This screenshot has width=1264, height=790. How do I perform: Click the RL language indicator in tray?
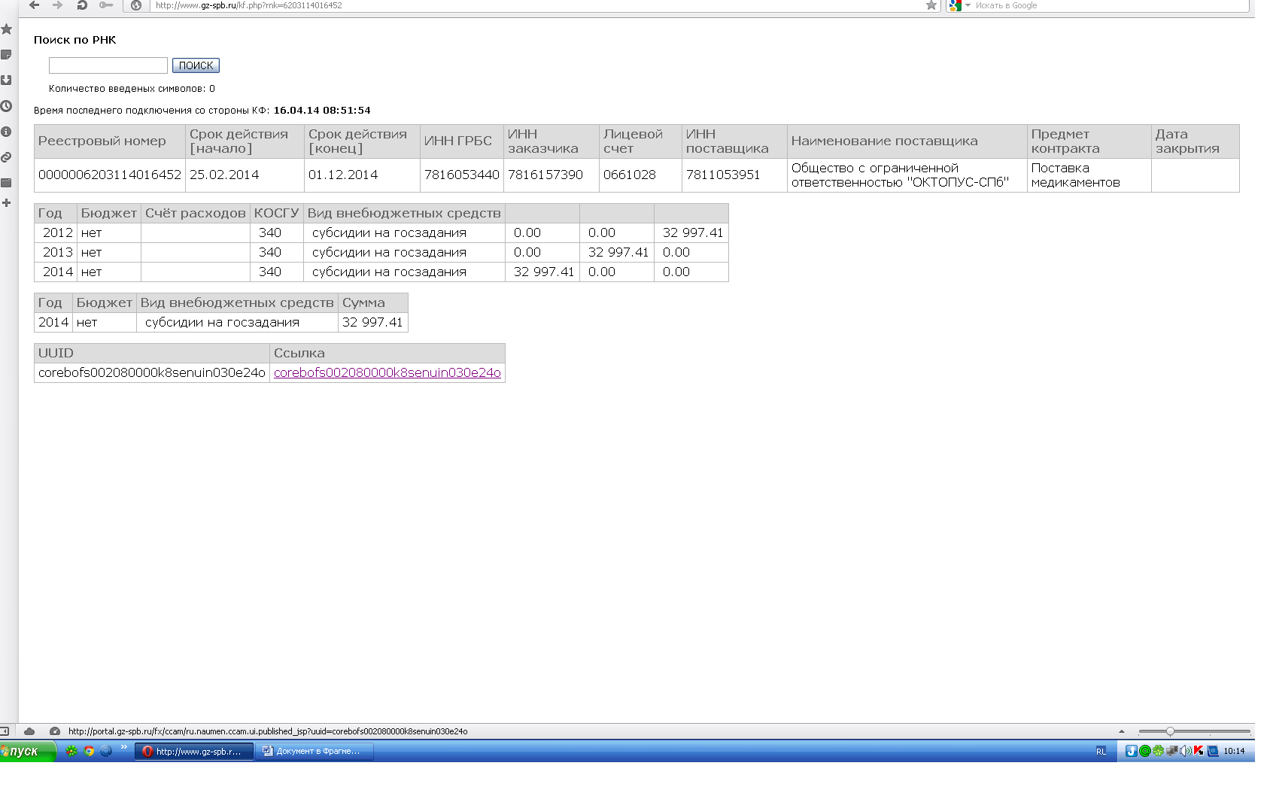[x=1101, y=752]
